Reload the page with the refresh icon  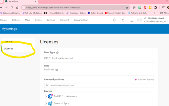coord(12,8)
